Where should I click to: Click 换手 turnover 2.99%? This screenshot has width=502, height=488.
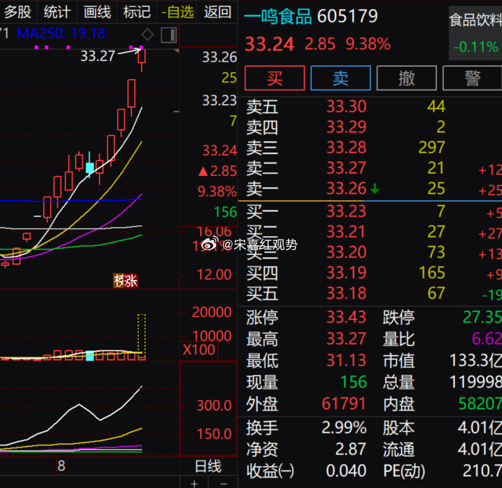coord(344,427)
